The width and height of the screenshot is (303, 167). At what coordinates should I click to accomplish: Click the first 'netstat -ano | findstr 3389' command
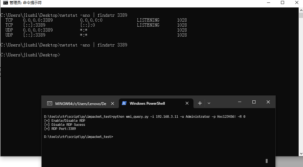93,15
